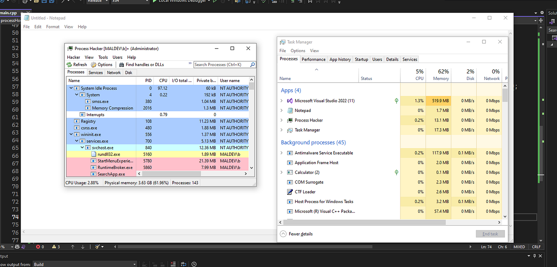Select the svchost.exe process row

click(103, 147)
